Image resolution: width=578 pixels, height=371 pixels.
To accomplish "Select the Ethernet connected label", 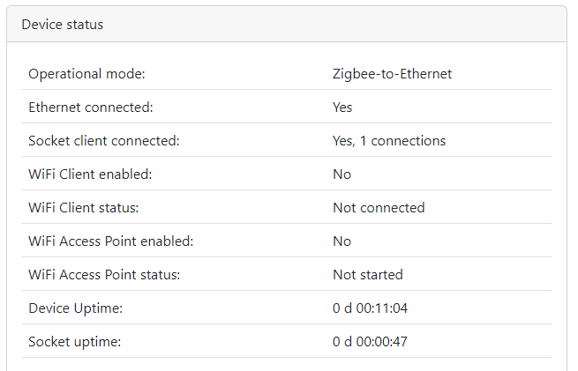I will [x=91, y=108].
